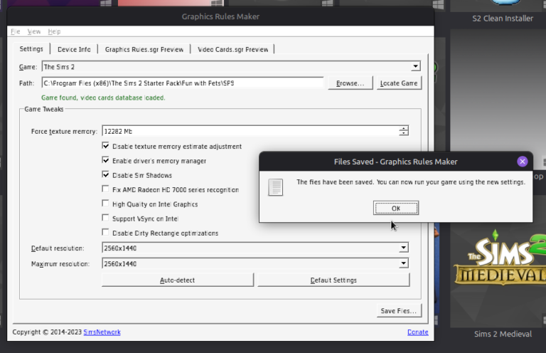The height and width of the screenshot is (353, 546).
Task: Open the File menu
Action: [16, 31]
